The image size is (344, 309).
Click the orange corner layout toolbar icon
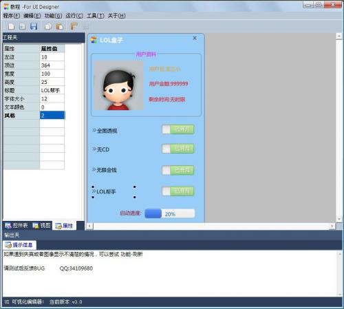point(74,26)
